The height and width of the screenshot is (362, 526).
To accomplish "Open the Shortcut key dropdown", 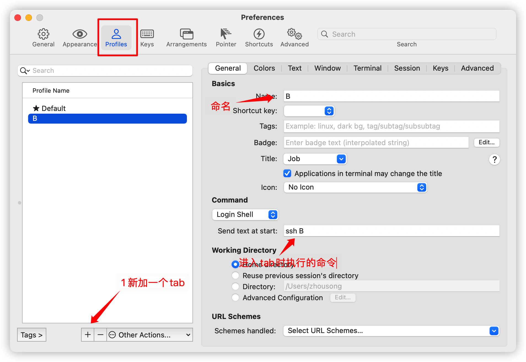I will tap(309, 111).
